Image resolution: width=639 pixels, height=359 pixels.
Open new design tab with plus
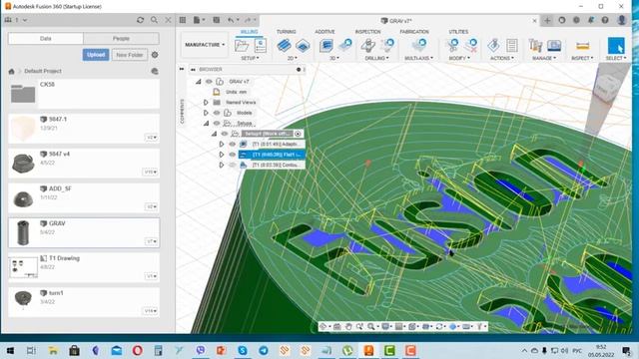[x=547, y=20]
